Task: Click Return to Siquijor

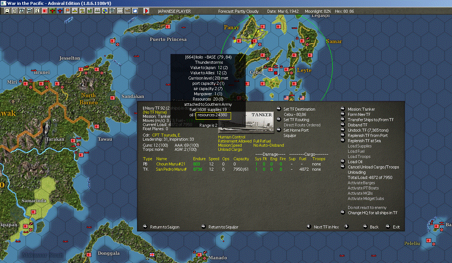Action: tap(223, 227)
